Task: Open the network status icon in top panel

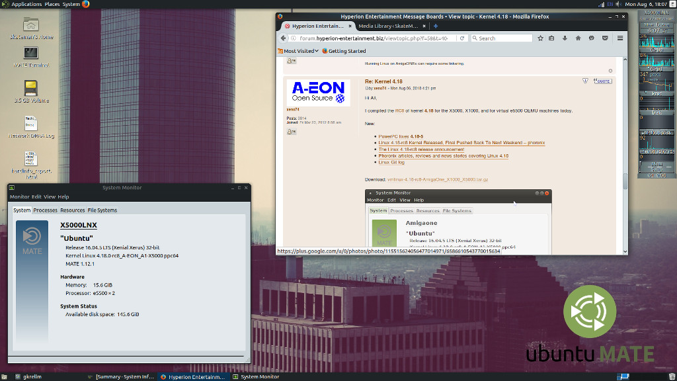Action: click(601, 4)
